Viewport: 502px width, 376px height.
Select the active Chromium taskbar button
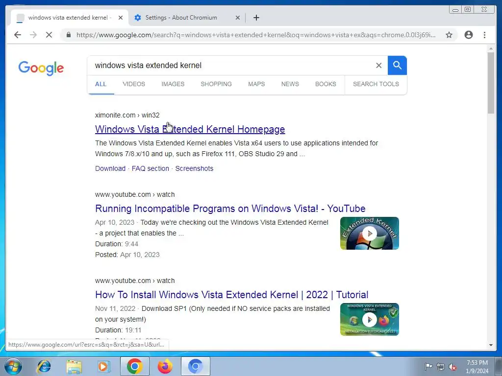pyautogui.click(x=196, y=366)
